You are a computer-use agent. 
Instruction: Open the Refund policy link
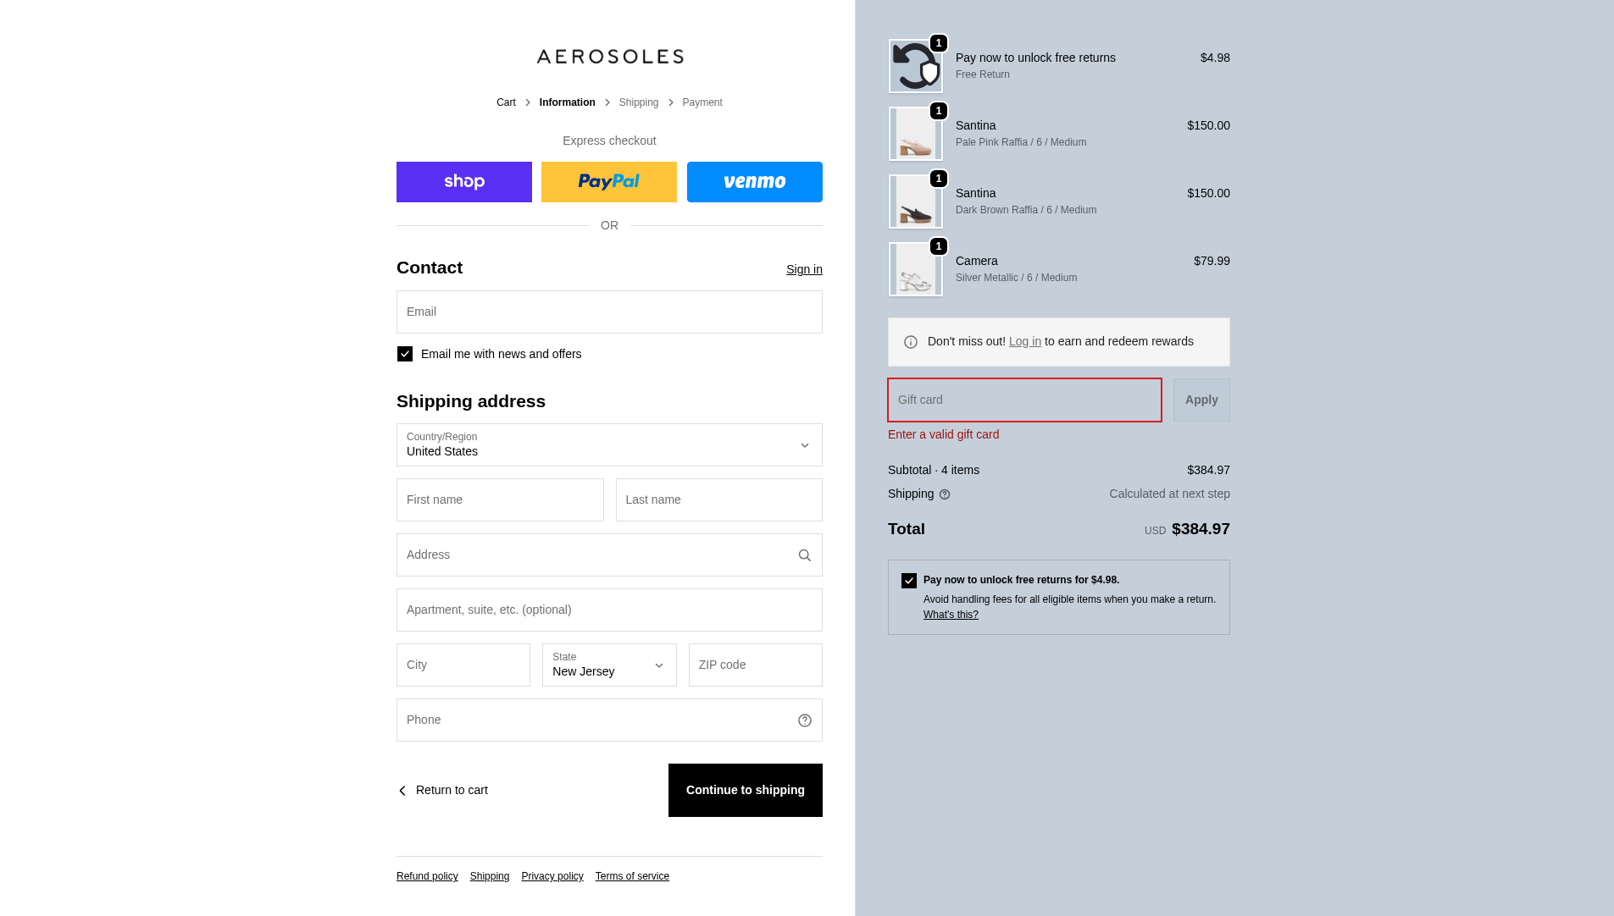[427, 876]
